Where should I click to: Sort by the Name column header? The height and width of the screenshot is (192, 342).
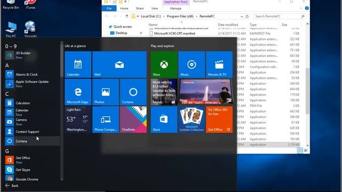click(x=153, y=25)
